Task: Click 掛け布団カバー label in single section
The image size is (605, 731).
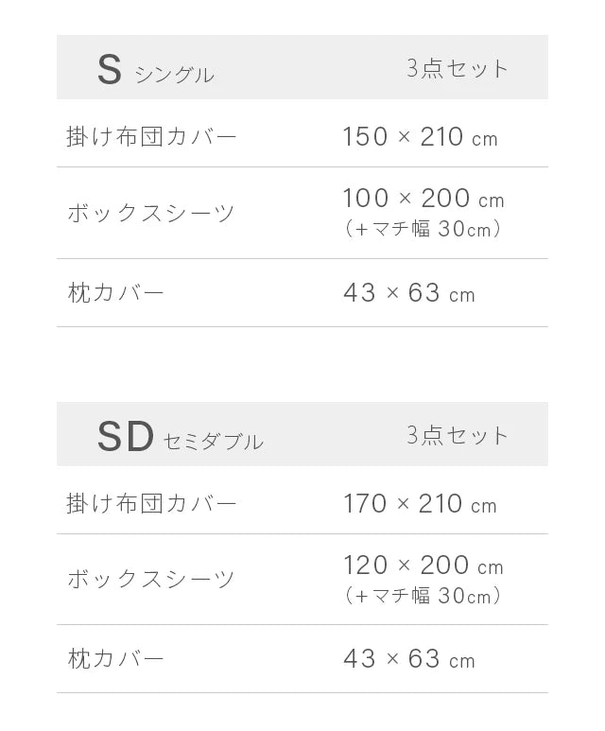Action: pos(151,136)
